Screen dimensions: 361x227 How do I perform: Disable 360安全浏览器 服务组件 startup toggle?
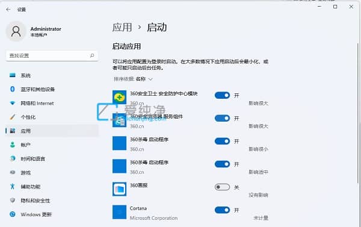click(222, 118)
